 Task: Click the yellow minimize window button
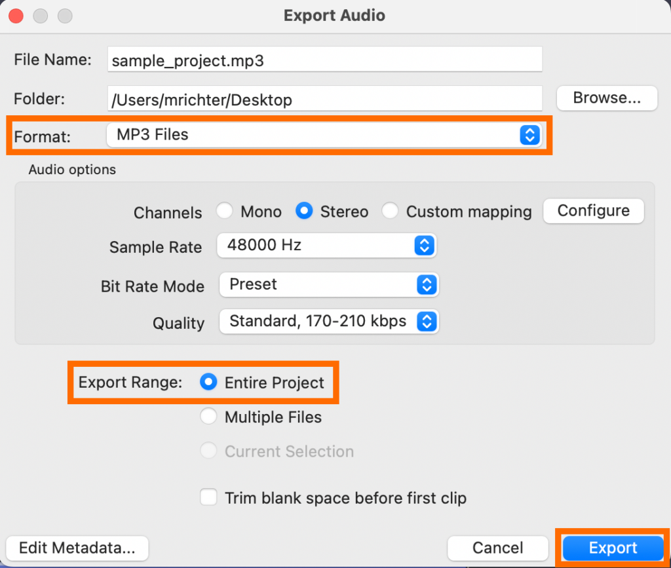pos(41,16)
